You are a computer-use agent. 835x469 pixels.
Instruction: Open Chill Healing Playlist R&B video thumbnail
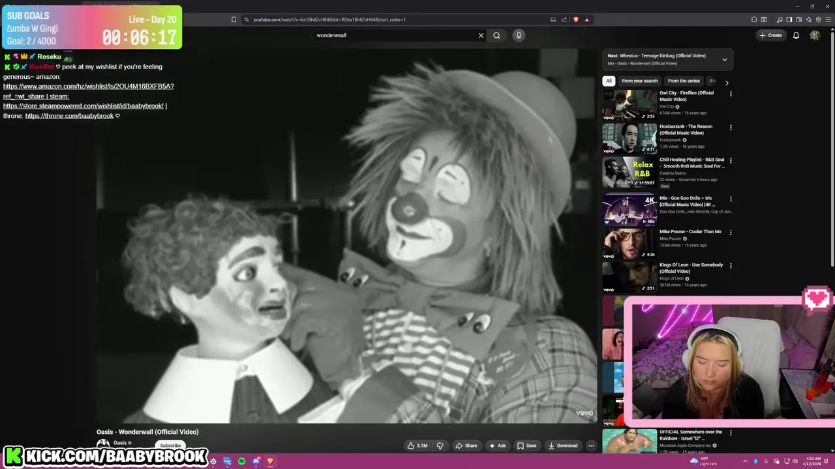point(630,172)
